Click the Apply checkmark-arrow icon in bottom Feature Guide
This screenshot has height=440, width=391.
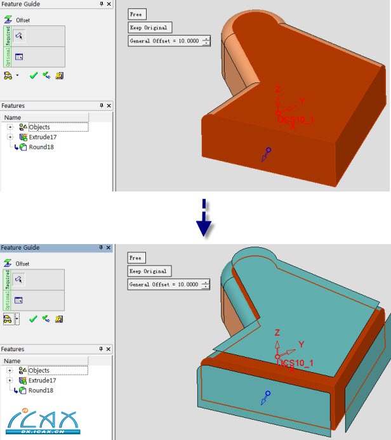point(46,319)
